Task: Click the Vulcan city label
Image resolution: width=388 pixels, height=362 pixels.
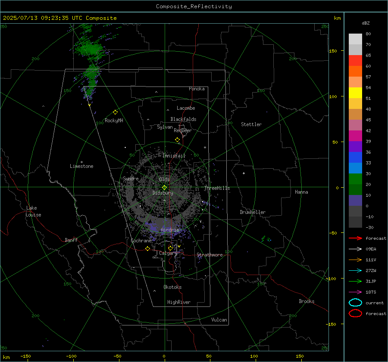Action: pyautogui.click(x=219, y=320)
